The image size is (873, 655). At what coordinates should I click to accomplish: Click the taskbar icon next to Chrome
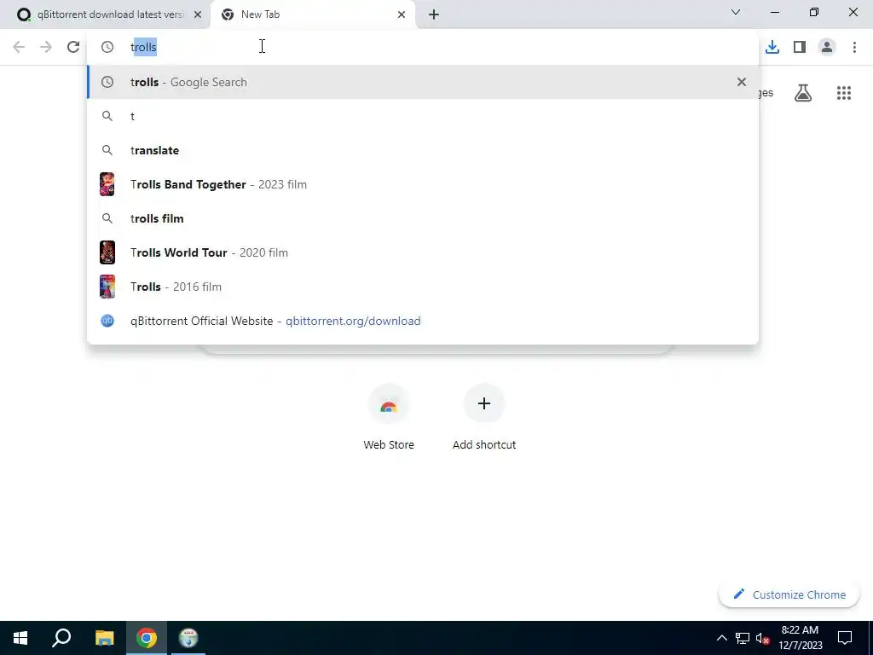click(188, 638)
